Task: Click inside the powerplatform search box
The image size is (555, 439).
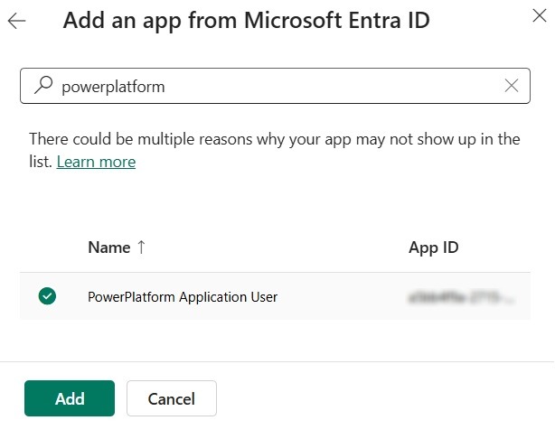Action: click(x=271, y=86)
